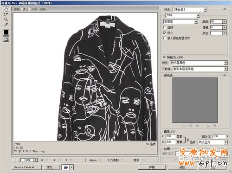Open the download speed menu icon
This screenshot has width=232, height=173.
click(x=43, y=152)
